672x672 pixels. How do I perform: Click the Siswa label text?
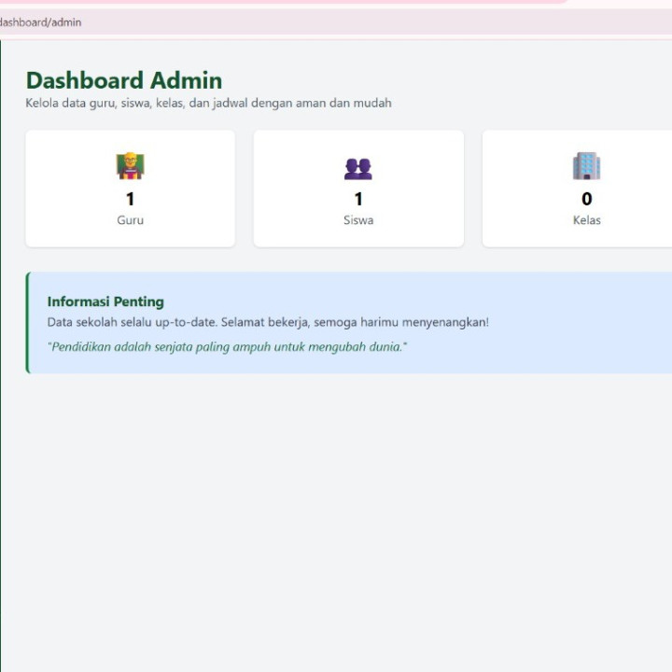[358, 220]
